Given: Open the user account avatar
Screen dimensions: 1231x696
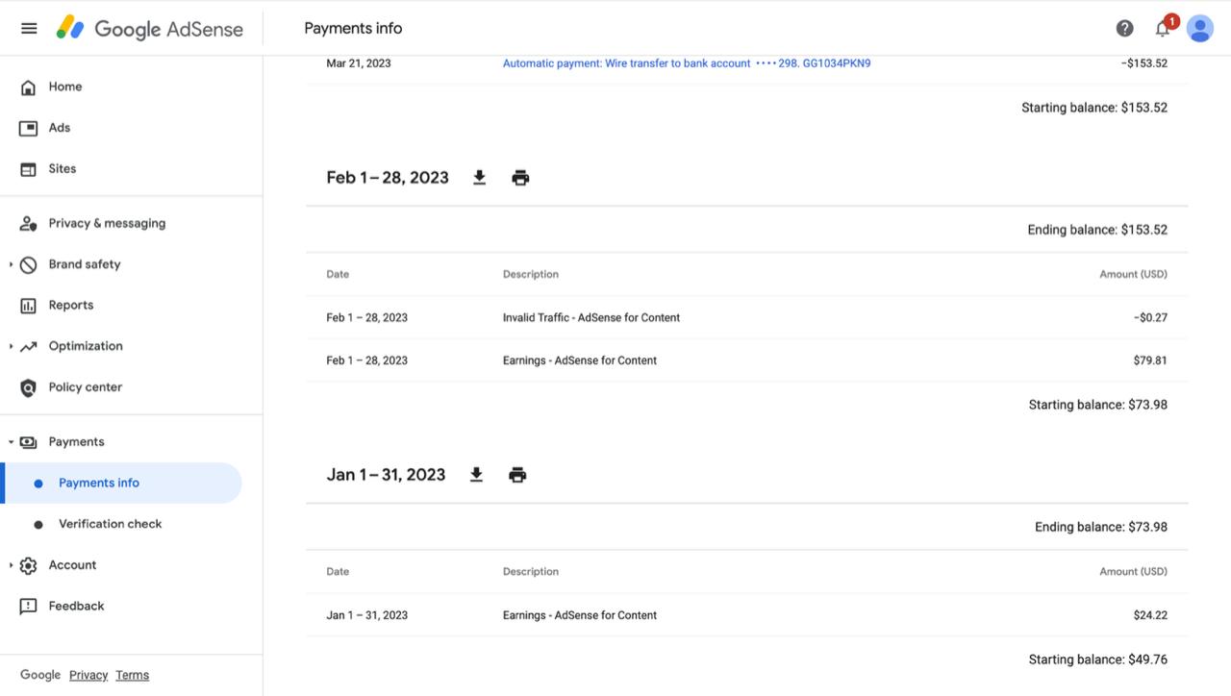Looking at the screenshot, I should [x=1199, y=28].
